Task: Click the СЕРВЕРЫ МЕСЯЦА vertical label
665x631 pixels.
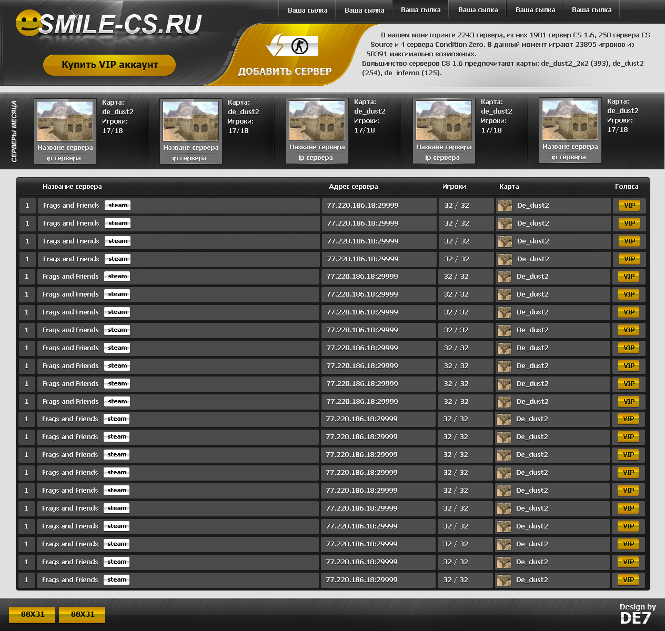Action: 14,131
